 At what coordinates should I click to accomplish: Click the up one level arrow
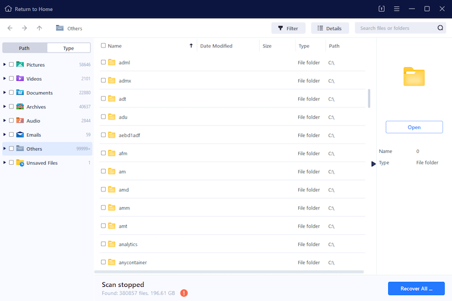click(x=39, y=28)
